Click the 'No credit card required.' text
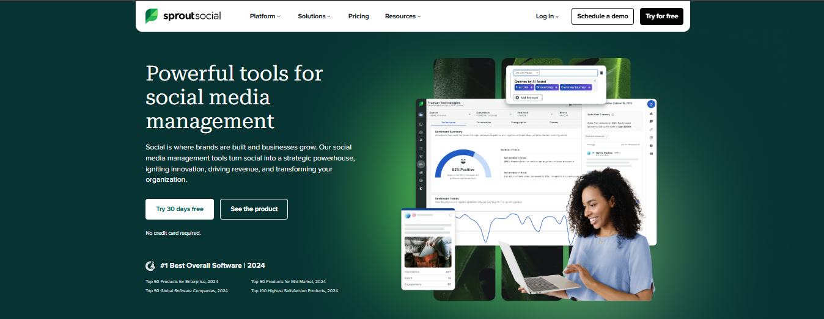Image resolution: width=824 pixels, height=319 pixels. tap(173, 233)
